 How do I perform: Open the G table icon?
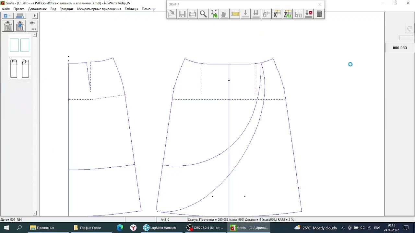coord(267,14)
